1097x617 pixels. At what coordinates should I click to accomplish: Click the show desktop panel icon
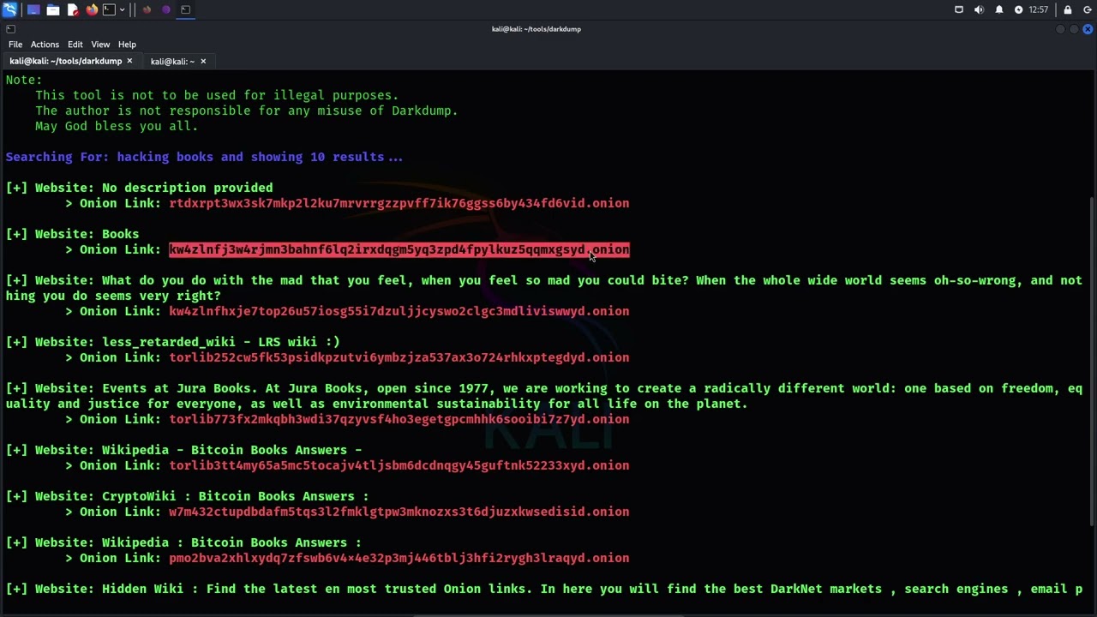[x=33, y=9]
